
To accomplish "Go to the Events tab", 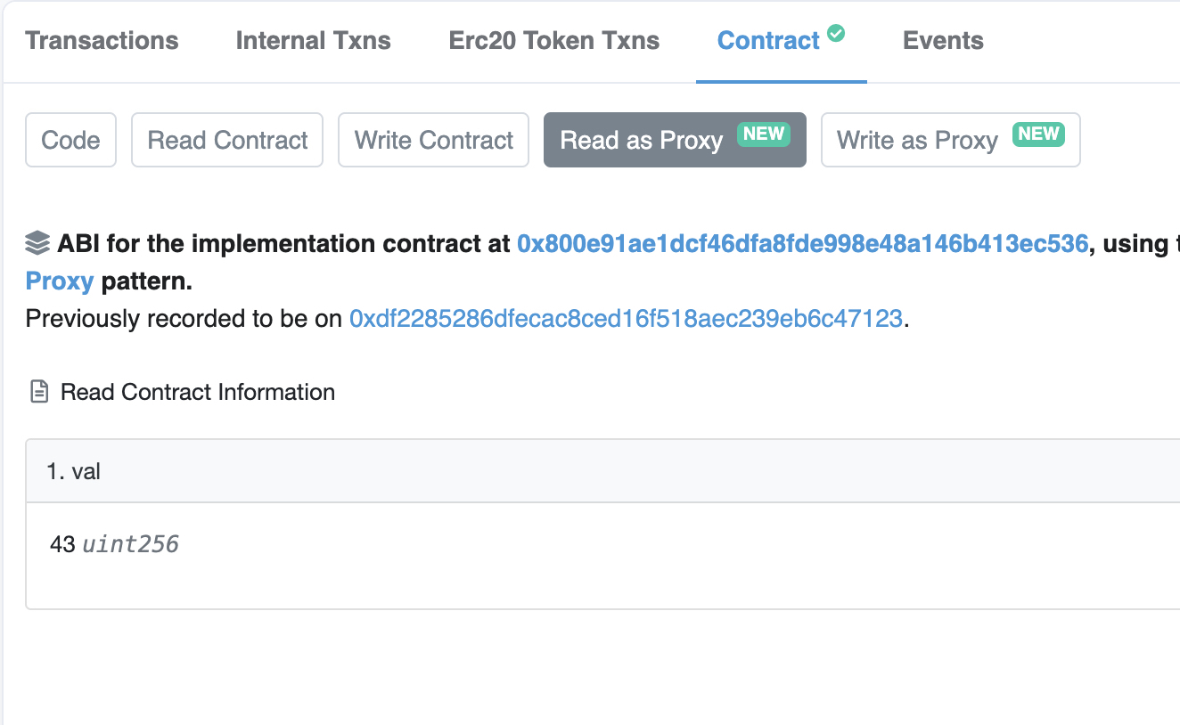I will (x=943, y=41).
